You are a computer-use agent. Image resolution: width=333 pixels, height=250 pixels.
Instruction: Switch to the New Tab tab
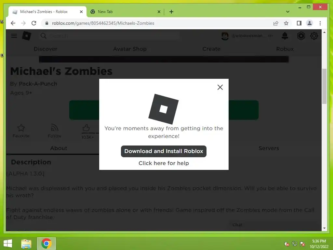tap(125, 12)
